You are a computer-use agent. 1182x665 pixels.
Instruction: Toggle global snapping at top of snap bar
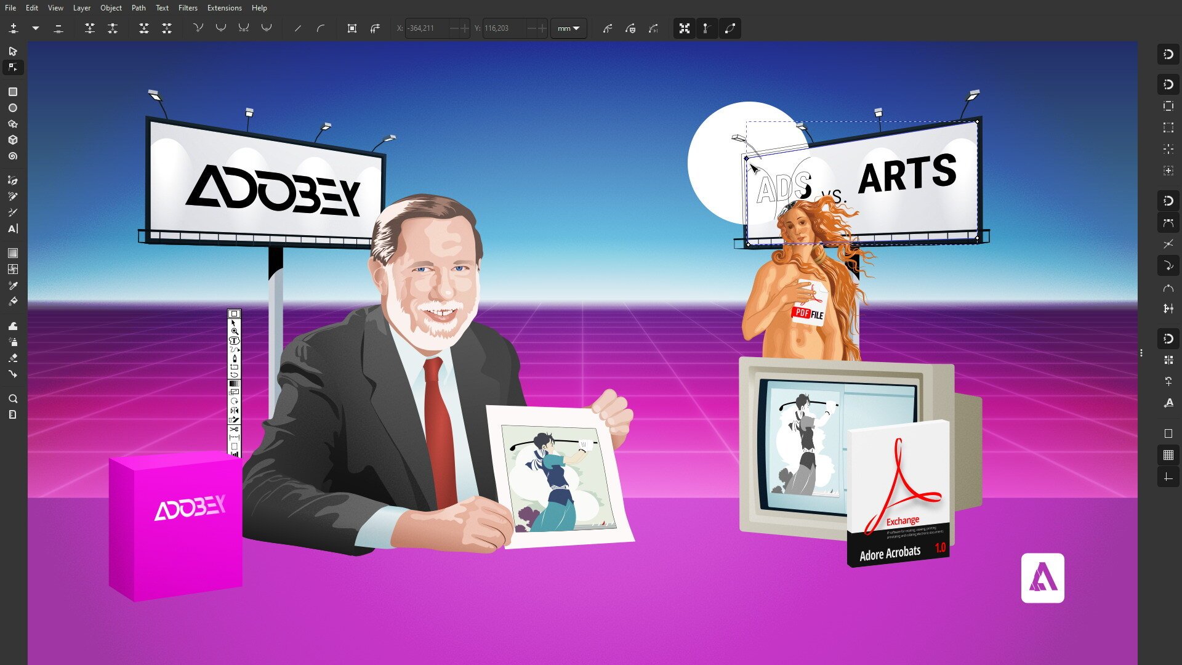pos(1168,55)
